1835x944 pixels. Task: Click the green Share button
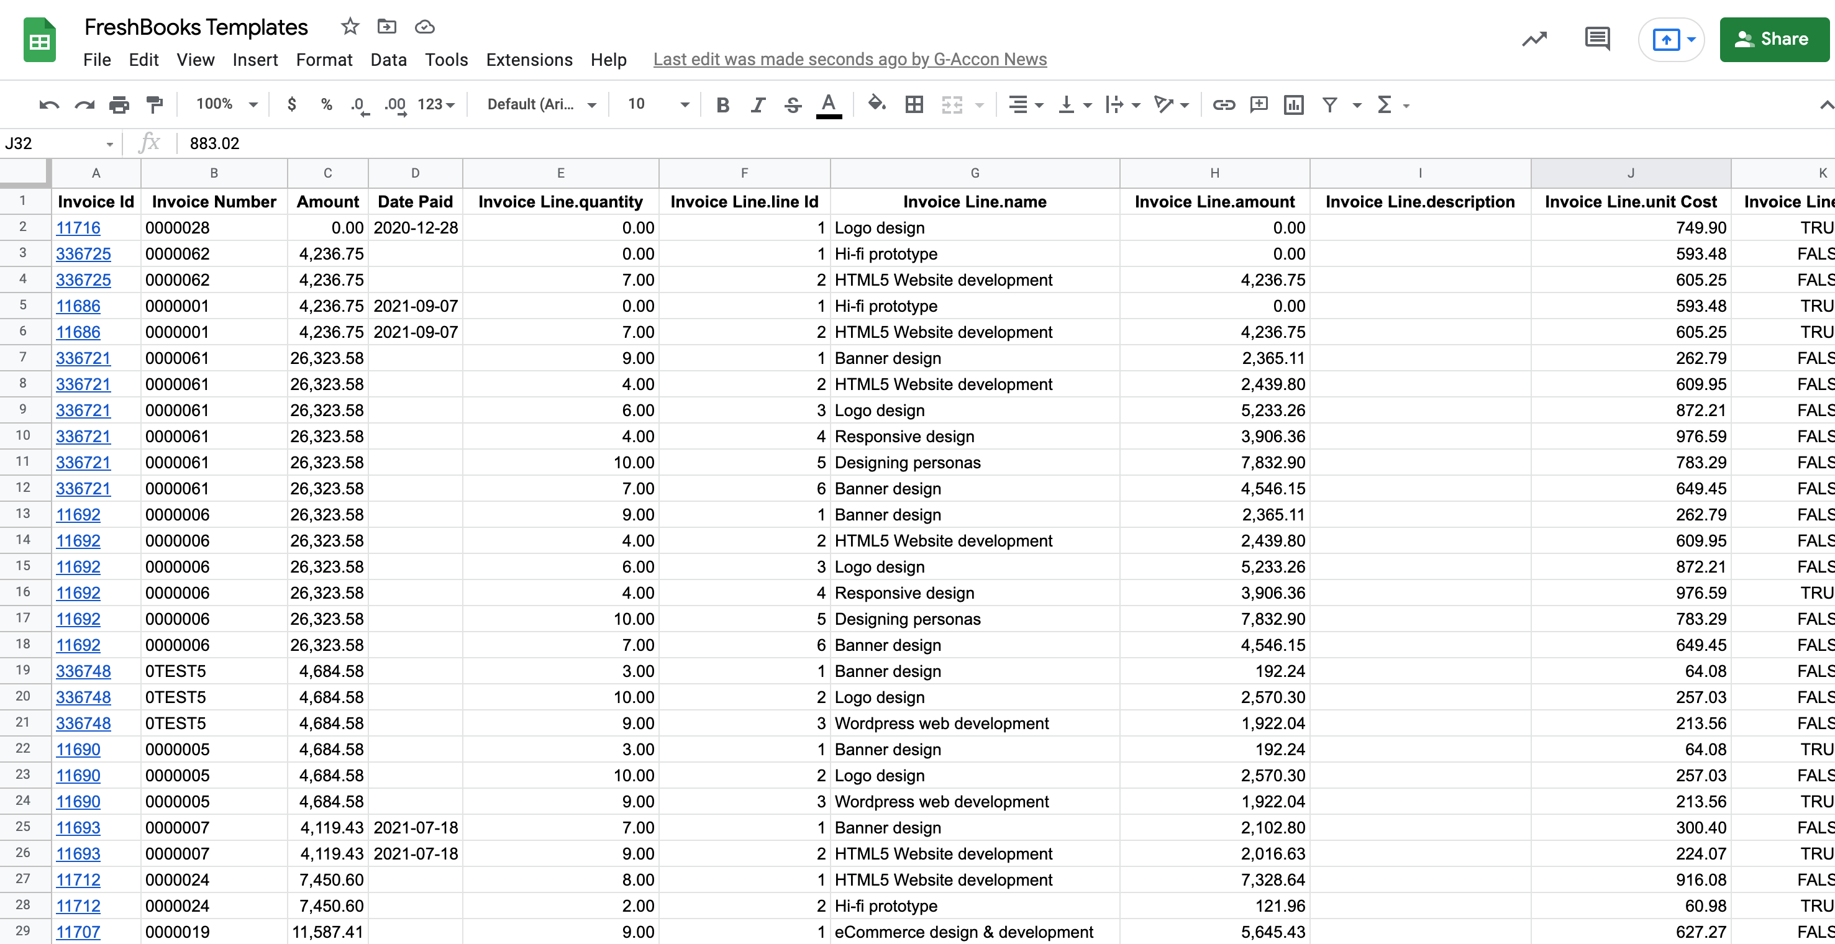point(1774,39)
